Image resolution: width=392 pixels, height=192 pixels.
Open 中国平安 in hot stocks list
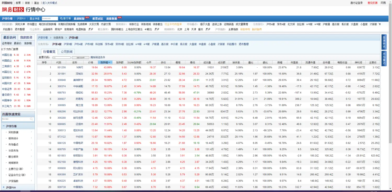pyautogui.click(x=7, y=83)
